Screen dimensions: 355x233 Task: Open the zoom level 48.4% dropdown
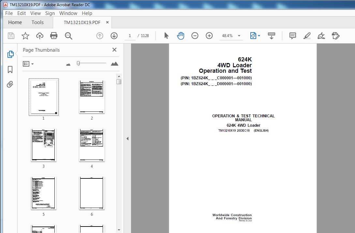pos(239,36)
